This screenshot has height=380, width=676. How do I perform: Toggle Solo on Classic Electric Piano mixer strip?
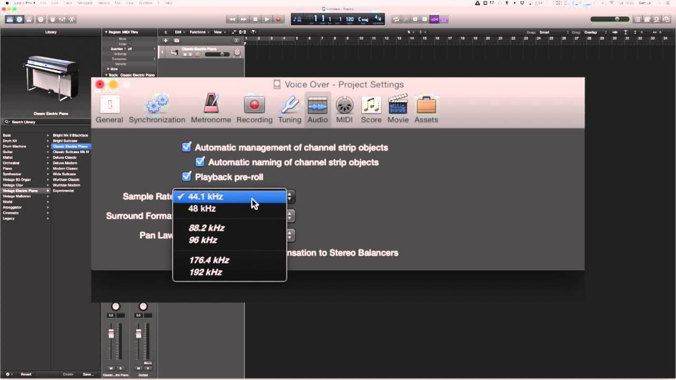point(120,368)
